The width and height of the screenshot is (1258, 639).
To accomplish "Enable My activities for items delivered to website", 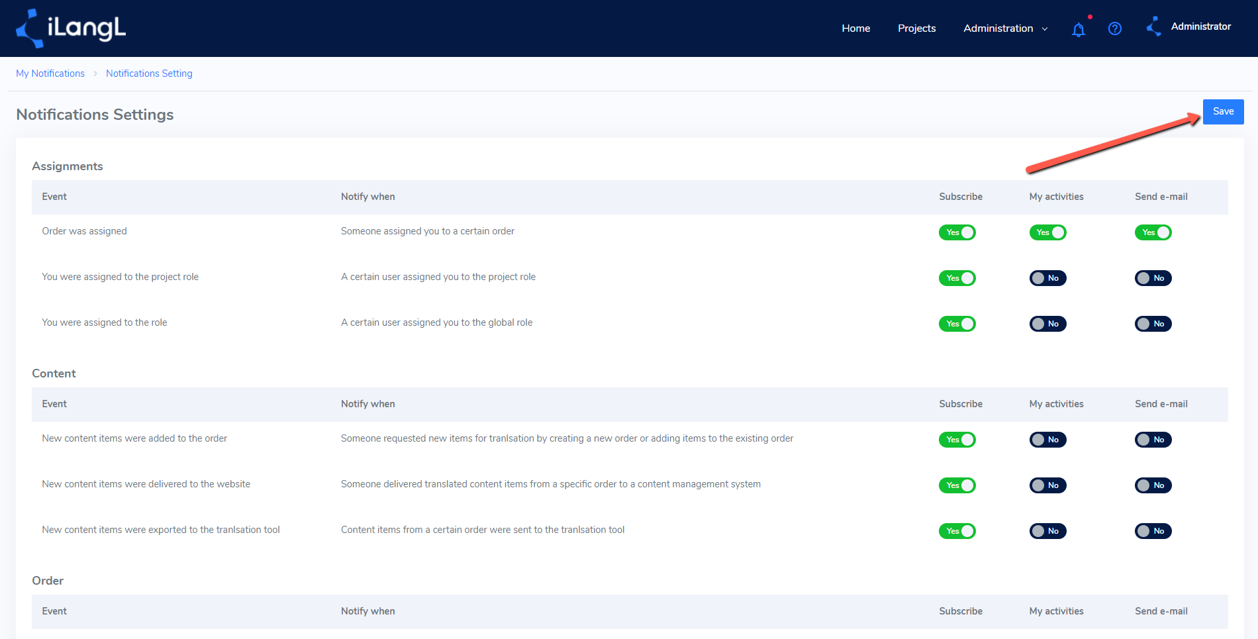I will click(x=1047, y=485).
